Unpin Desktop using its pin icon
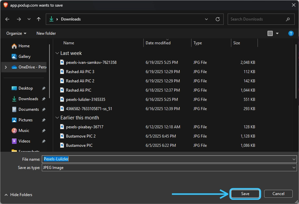The width and height of the screenshot is (299, 204). click(x=44, y=88)
